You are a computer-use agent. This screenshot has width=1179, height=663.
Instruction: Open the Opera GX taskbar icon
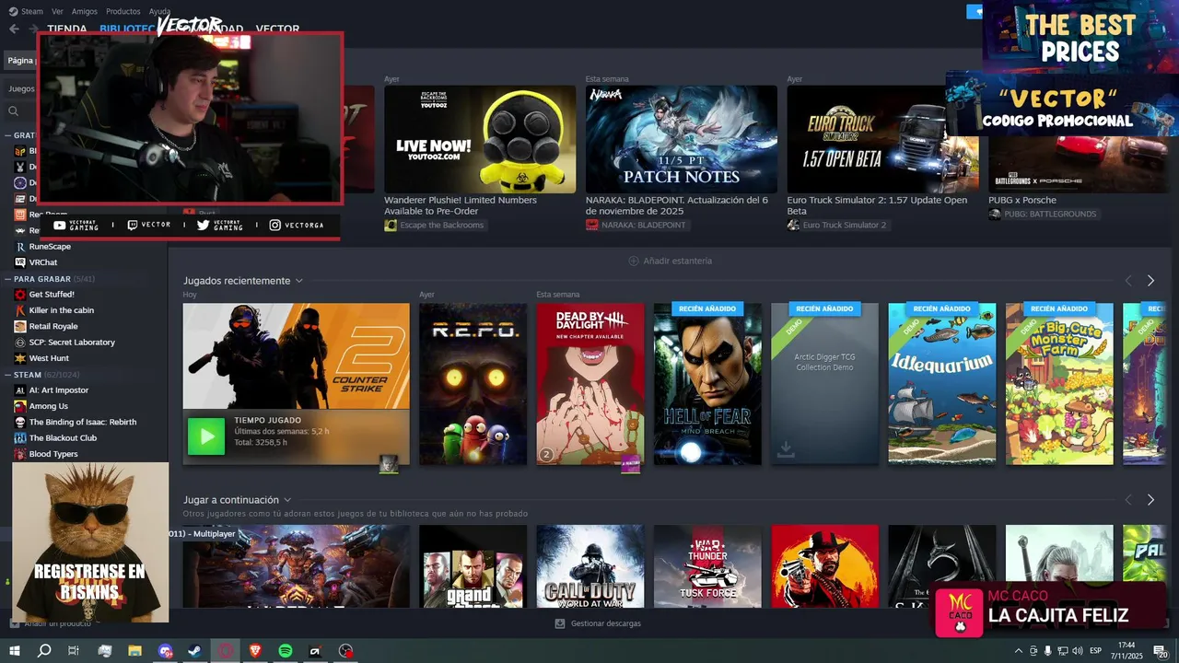pos(226,650)
